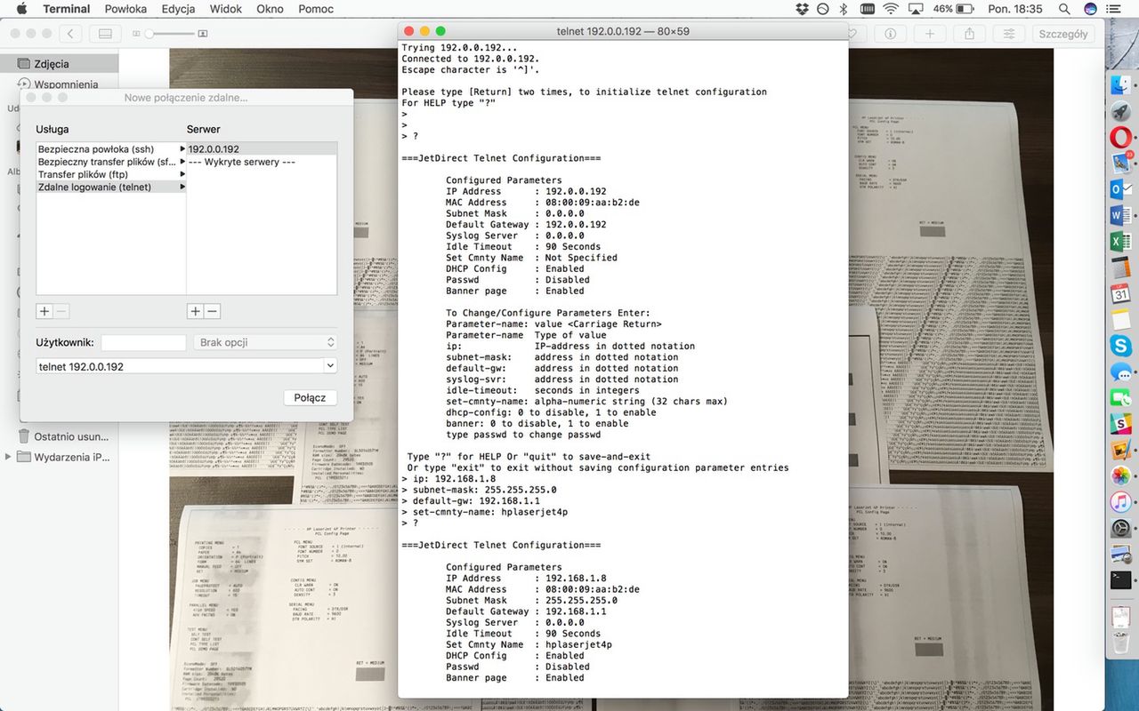
Task: Click the Użytkownik input field
Action: [143, 342]
